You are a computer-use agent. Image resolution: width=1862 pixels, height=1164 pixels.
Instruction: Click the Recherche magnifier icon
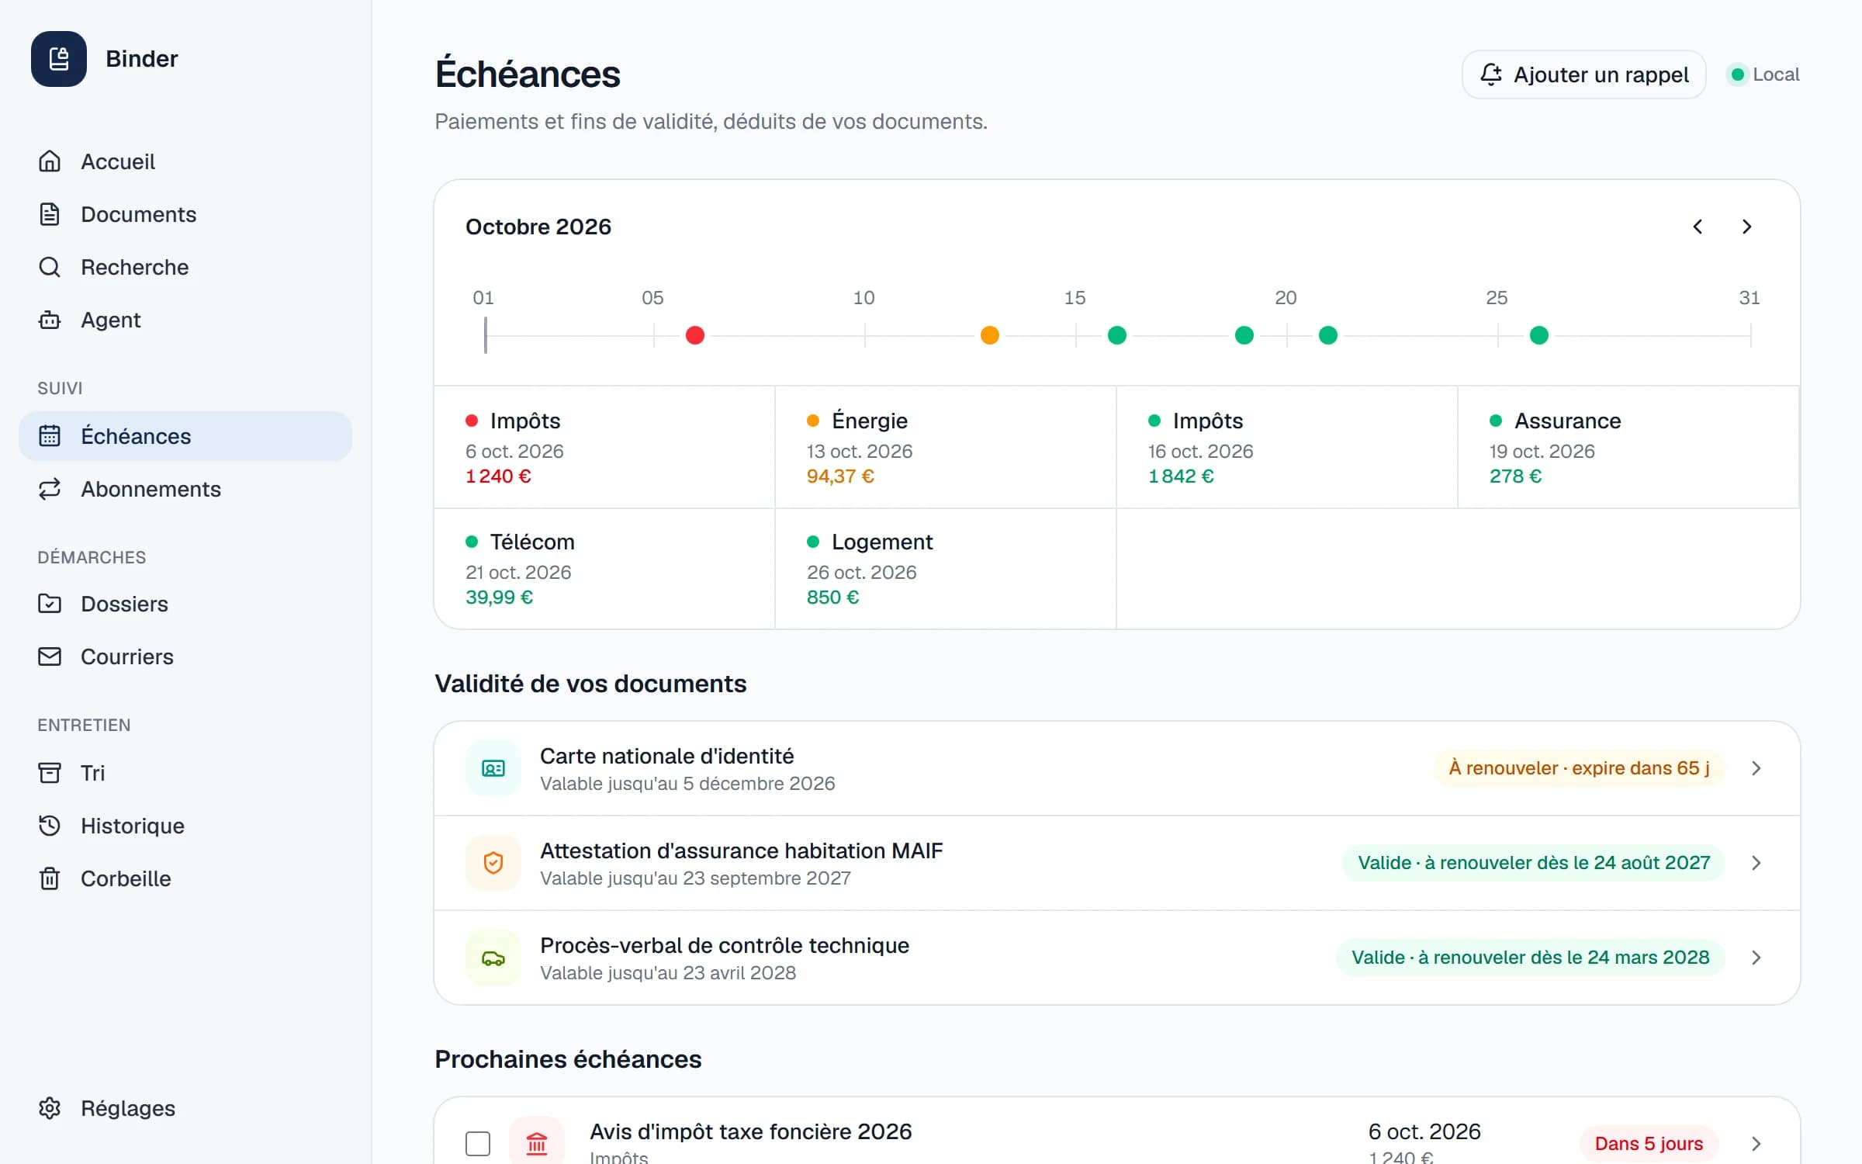pyautogui.click(x=50, y=267)
